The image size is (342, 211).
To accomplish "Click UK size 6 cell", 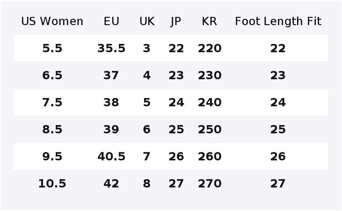I will (x=147, y=129).
